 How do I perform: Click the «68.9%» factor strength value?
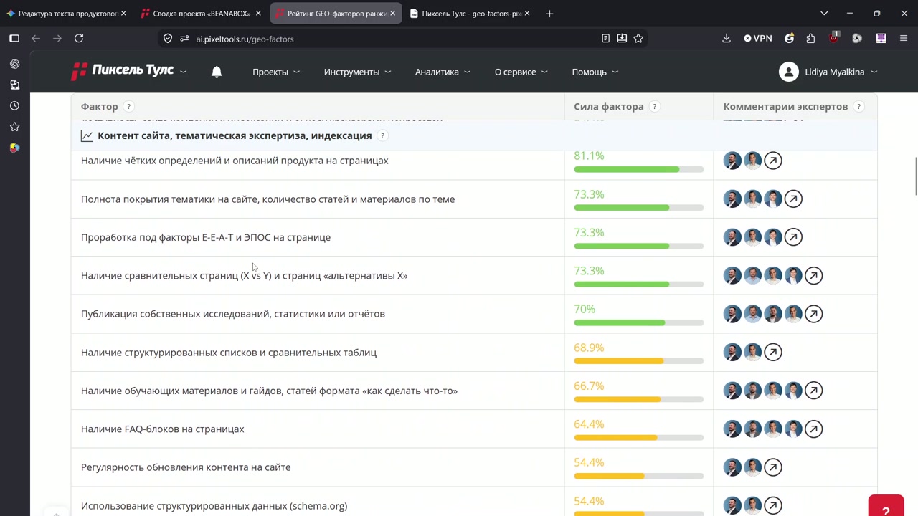pos(589,348)
